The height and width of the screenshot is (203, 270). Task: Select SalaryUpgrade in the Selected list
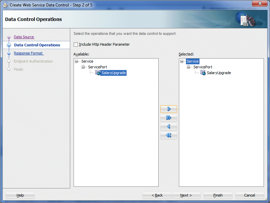[219, 73]
